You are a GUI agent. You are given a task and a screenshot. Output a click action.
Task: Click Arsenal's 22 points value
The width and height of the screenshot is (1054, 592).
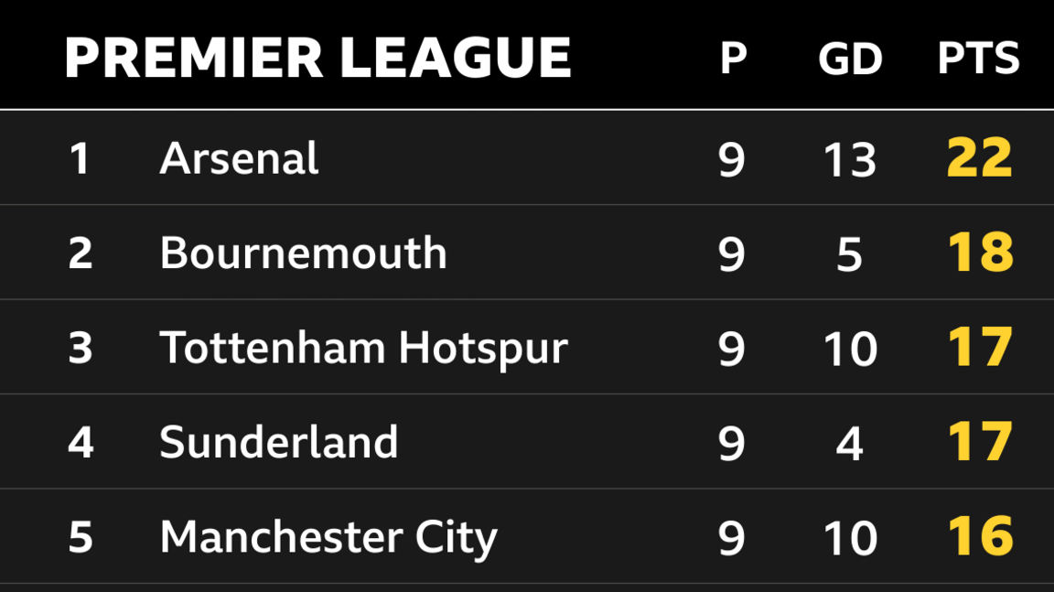click(x=979, y=158)
